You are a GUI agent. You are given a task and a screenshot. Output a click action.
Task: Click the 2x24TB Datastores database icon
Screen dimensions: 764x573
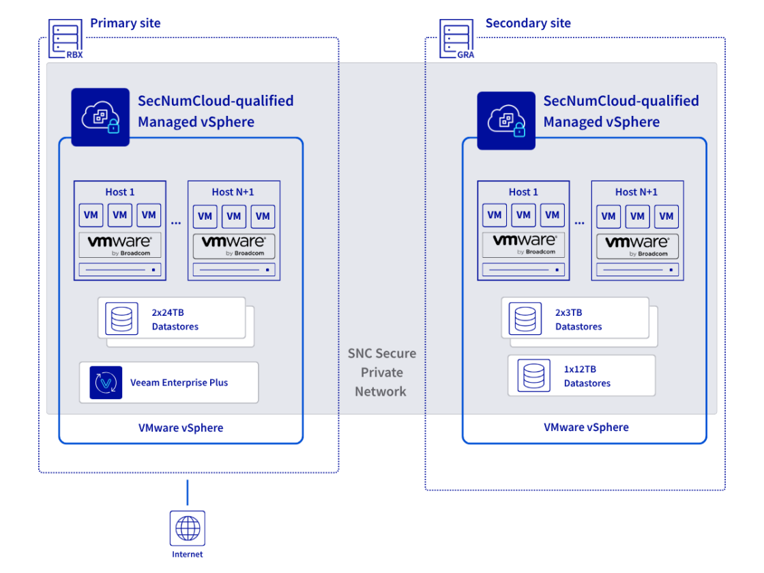(x=122, y=319)
